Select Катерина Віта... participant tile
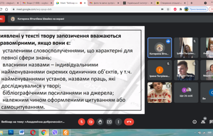 tap(160, 48)
